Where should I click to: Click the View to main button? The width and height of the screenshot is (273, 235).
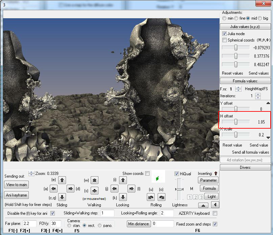17,185
